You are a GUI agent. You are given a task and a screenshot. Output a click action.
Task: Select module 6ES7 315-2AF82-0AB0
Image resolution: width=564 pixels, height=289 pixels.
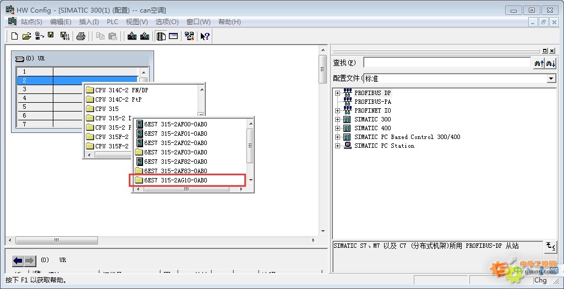tap(172, 162)
